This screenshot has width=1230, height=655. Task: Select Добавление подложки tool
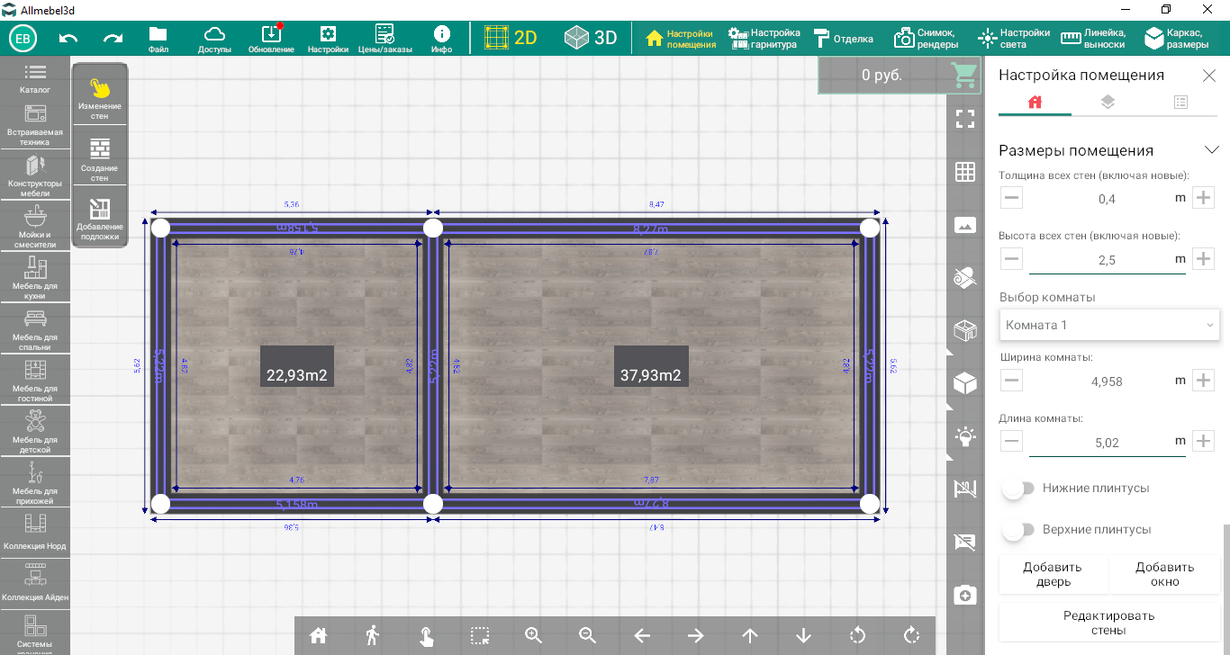point(100,219)
